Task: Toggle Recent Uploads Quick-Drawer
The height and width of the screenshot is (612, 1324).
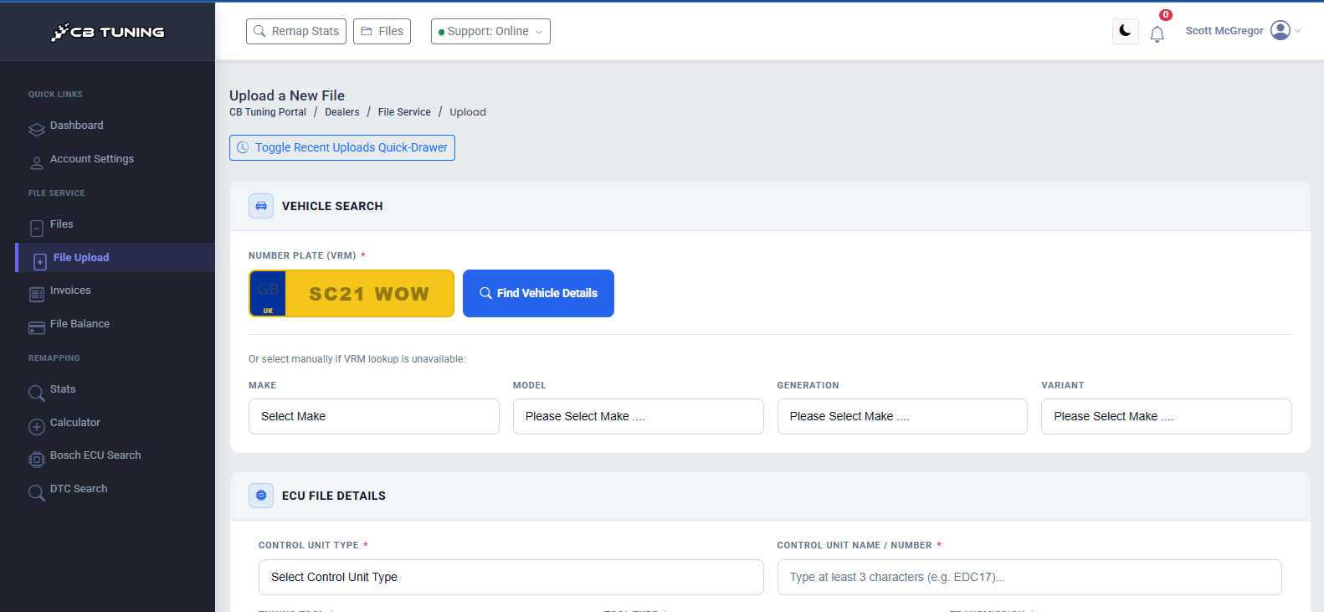Action: tap(342, 147)
